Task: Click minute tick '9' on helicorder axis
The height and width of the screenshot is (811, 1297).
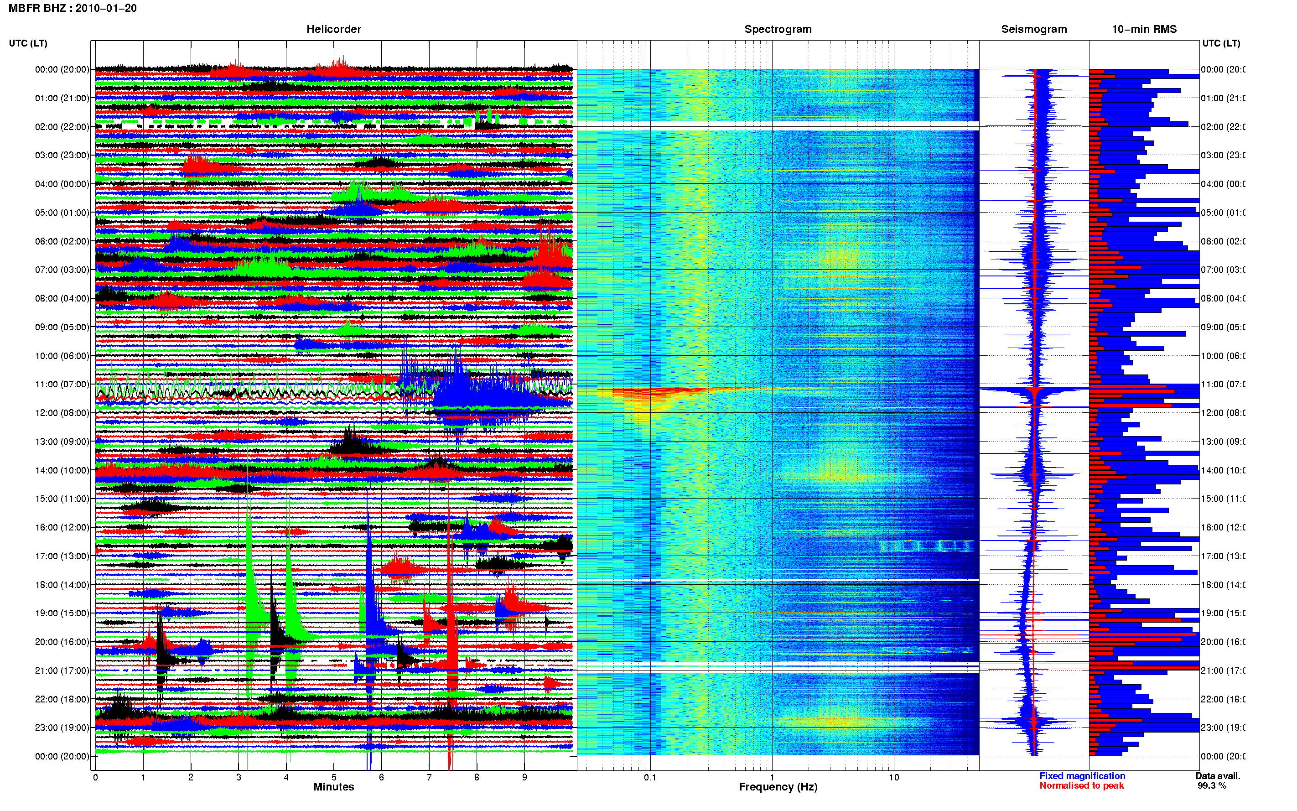Action: [524, 777]
